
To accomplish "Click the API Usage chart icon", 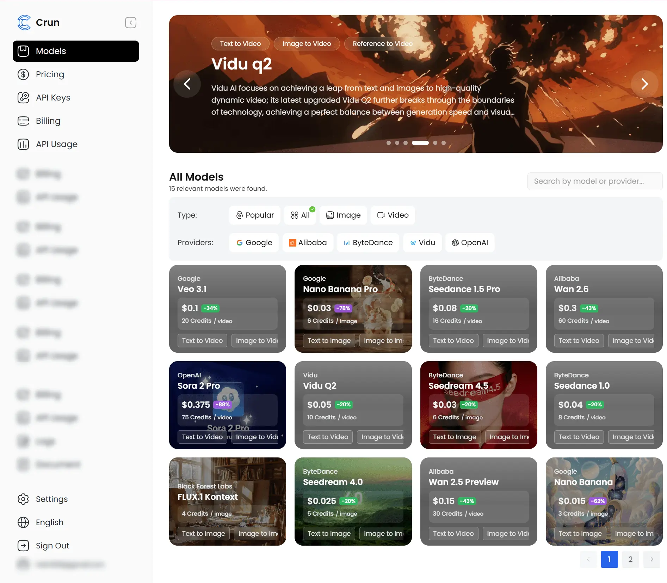I will [23, 144].
